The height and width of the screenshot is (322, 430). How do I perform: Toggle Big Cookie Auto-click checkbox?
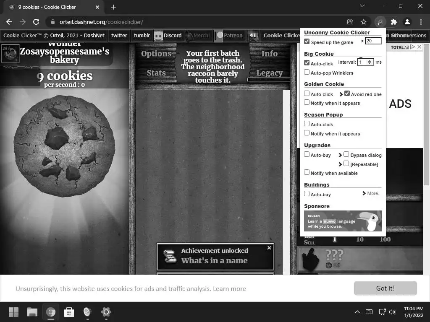point(307,63)
